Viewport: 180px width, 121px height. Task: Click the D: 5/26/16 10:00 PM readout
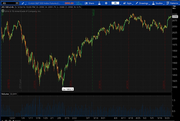pos(25,7)
